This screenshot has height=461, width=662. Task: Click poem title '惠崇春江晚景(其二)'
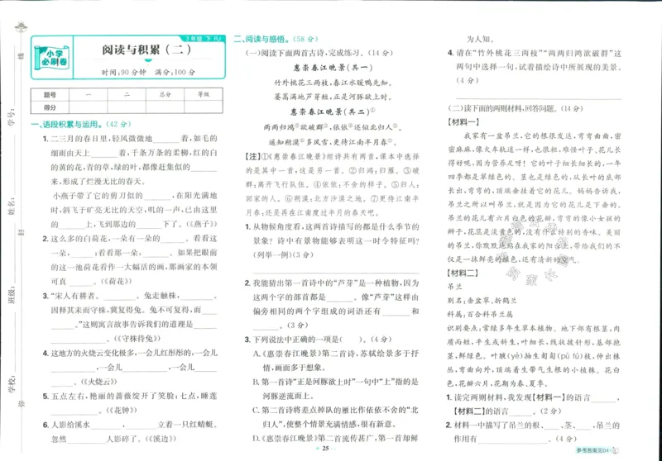click(x=333, y=112)
